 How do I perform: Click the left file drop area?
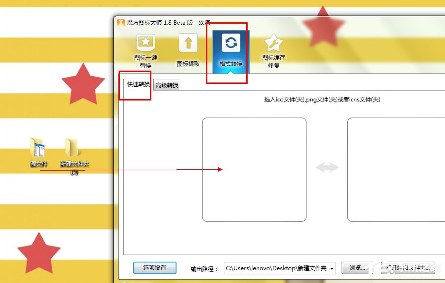(x=254, y=170)
